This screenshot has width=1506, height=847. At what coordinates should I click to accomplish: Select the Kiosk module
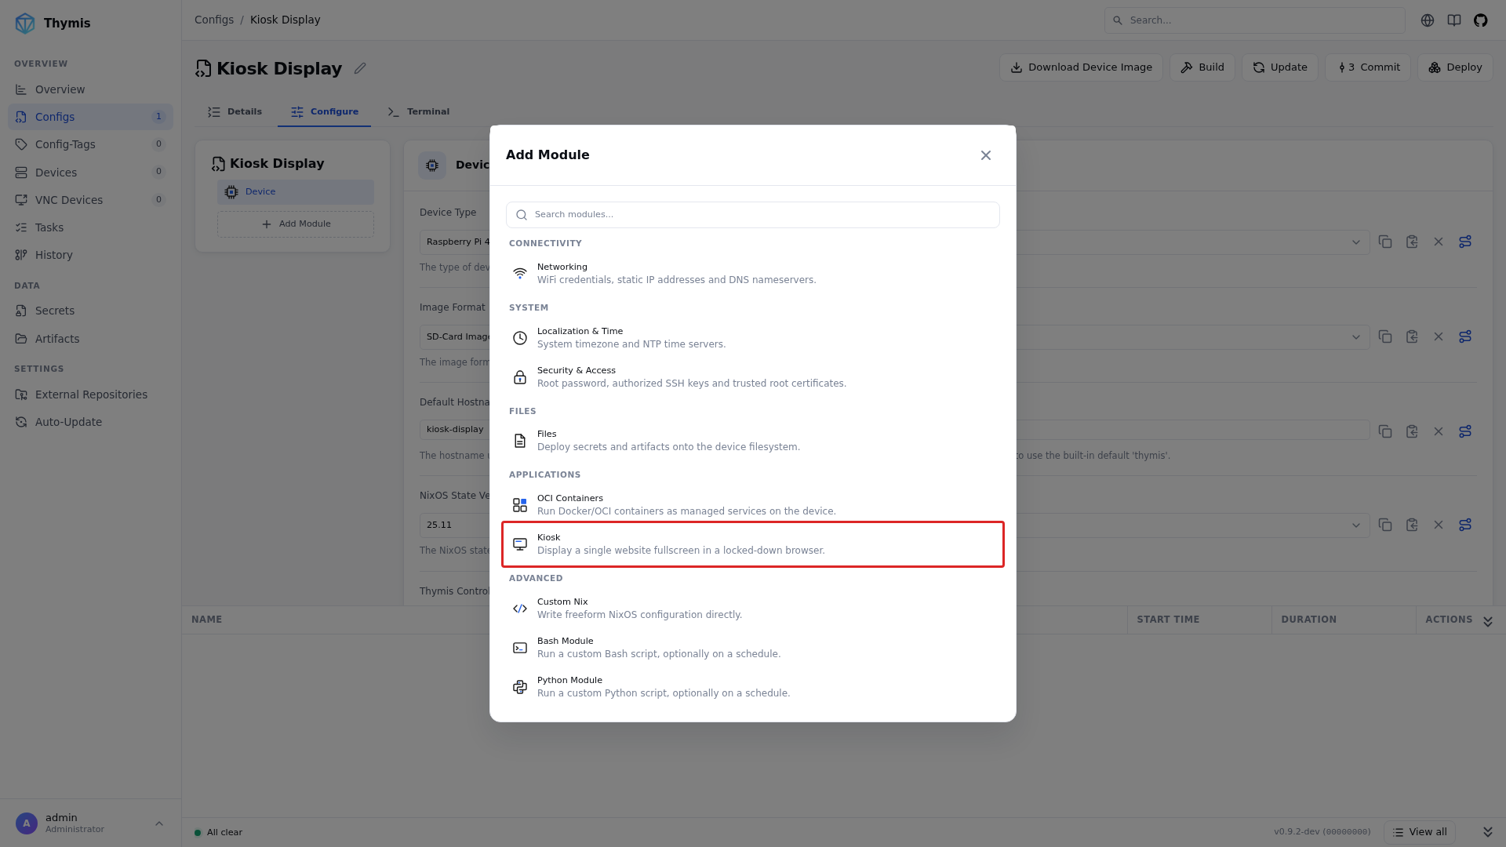(753, 543)
